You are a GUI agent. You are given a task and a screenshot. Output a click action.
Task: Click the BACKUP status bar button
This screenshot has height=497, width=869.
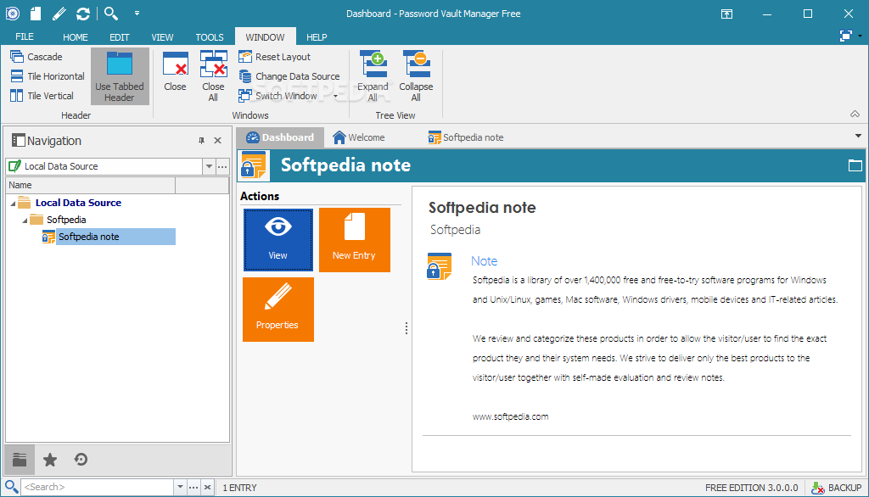pos(836,488)
